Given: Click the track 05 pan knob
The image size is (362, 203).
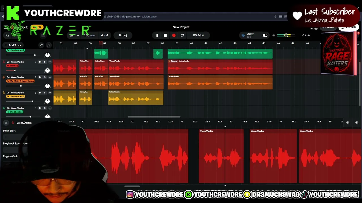Looking at the screenshot, I should tap(48, 101).
